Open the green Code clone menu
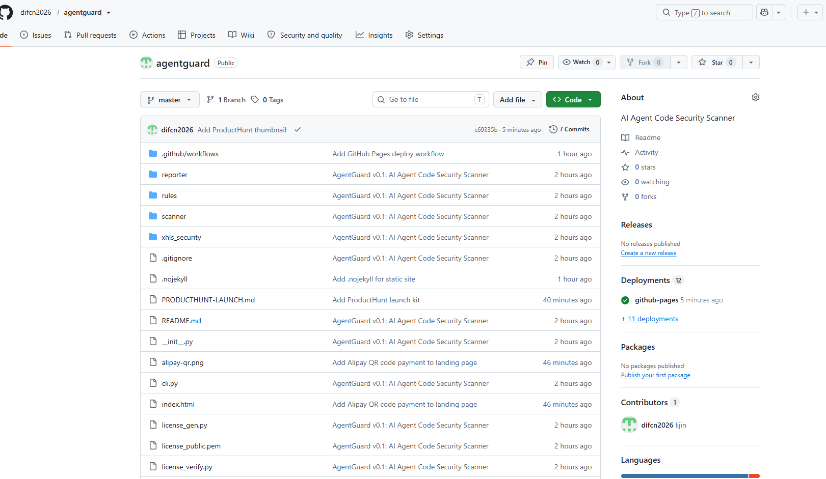The image size is (826, 479). (x=573, y=100)
